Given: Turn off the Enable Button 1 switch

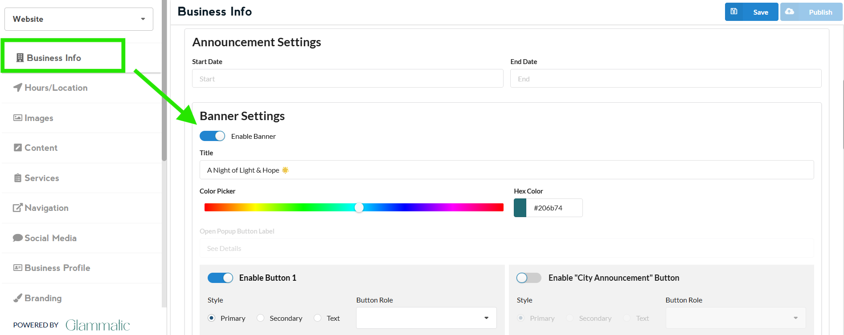Looking at the screenshot, I should (220, 278).
